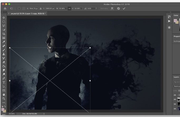180x117 pixels.
Task: Hide the second layer in Layers panel
Action: [175, 99]
